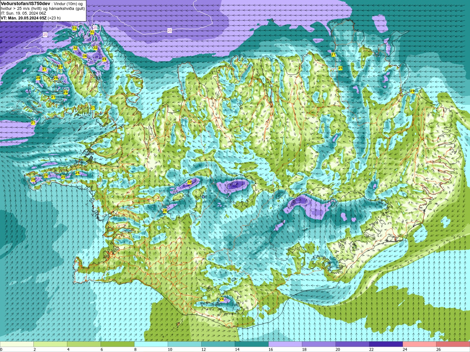The image size is (470, 352).
Task: Click the green 4–6 m/s legend swatch
Action: [84, 344]
